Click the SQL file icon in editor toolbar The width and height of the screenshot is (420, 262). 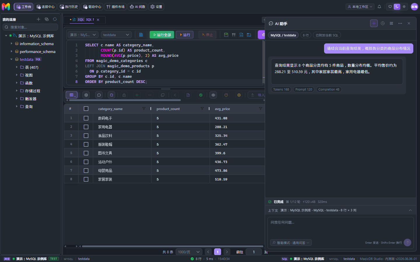point(241,35)
